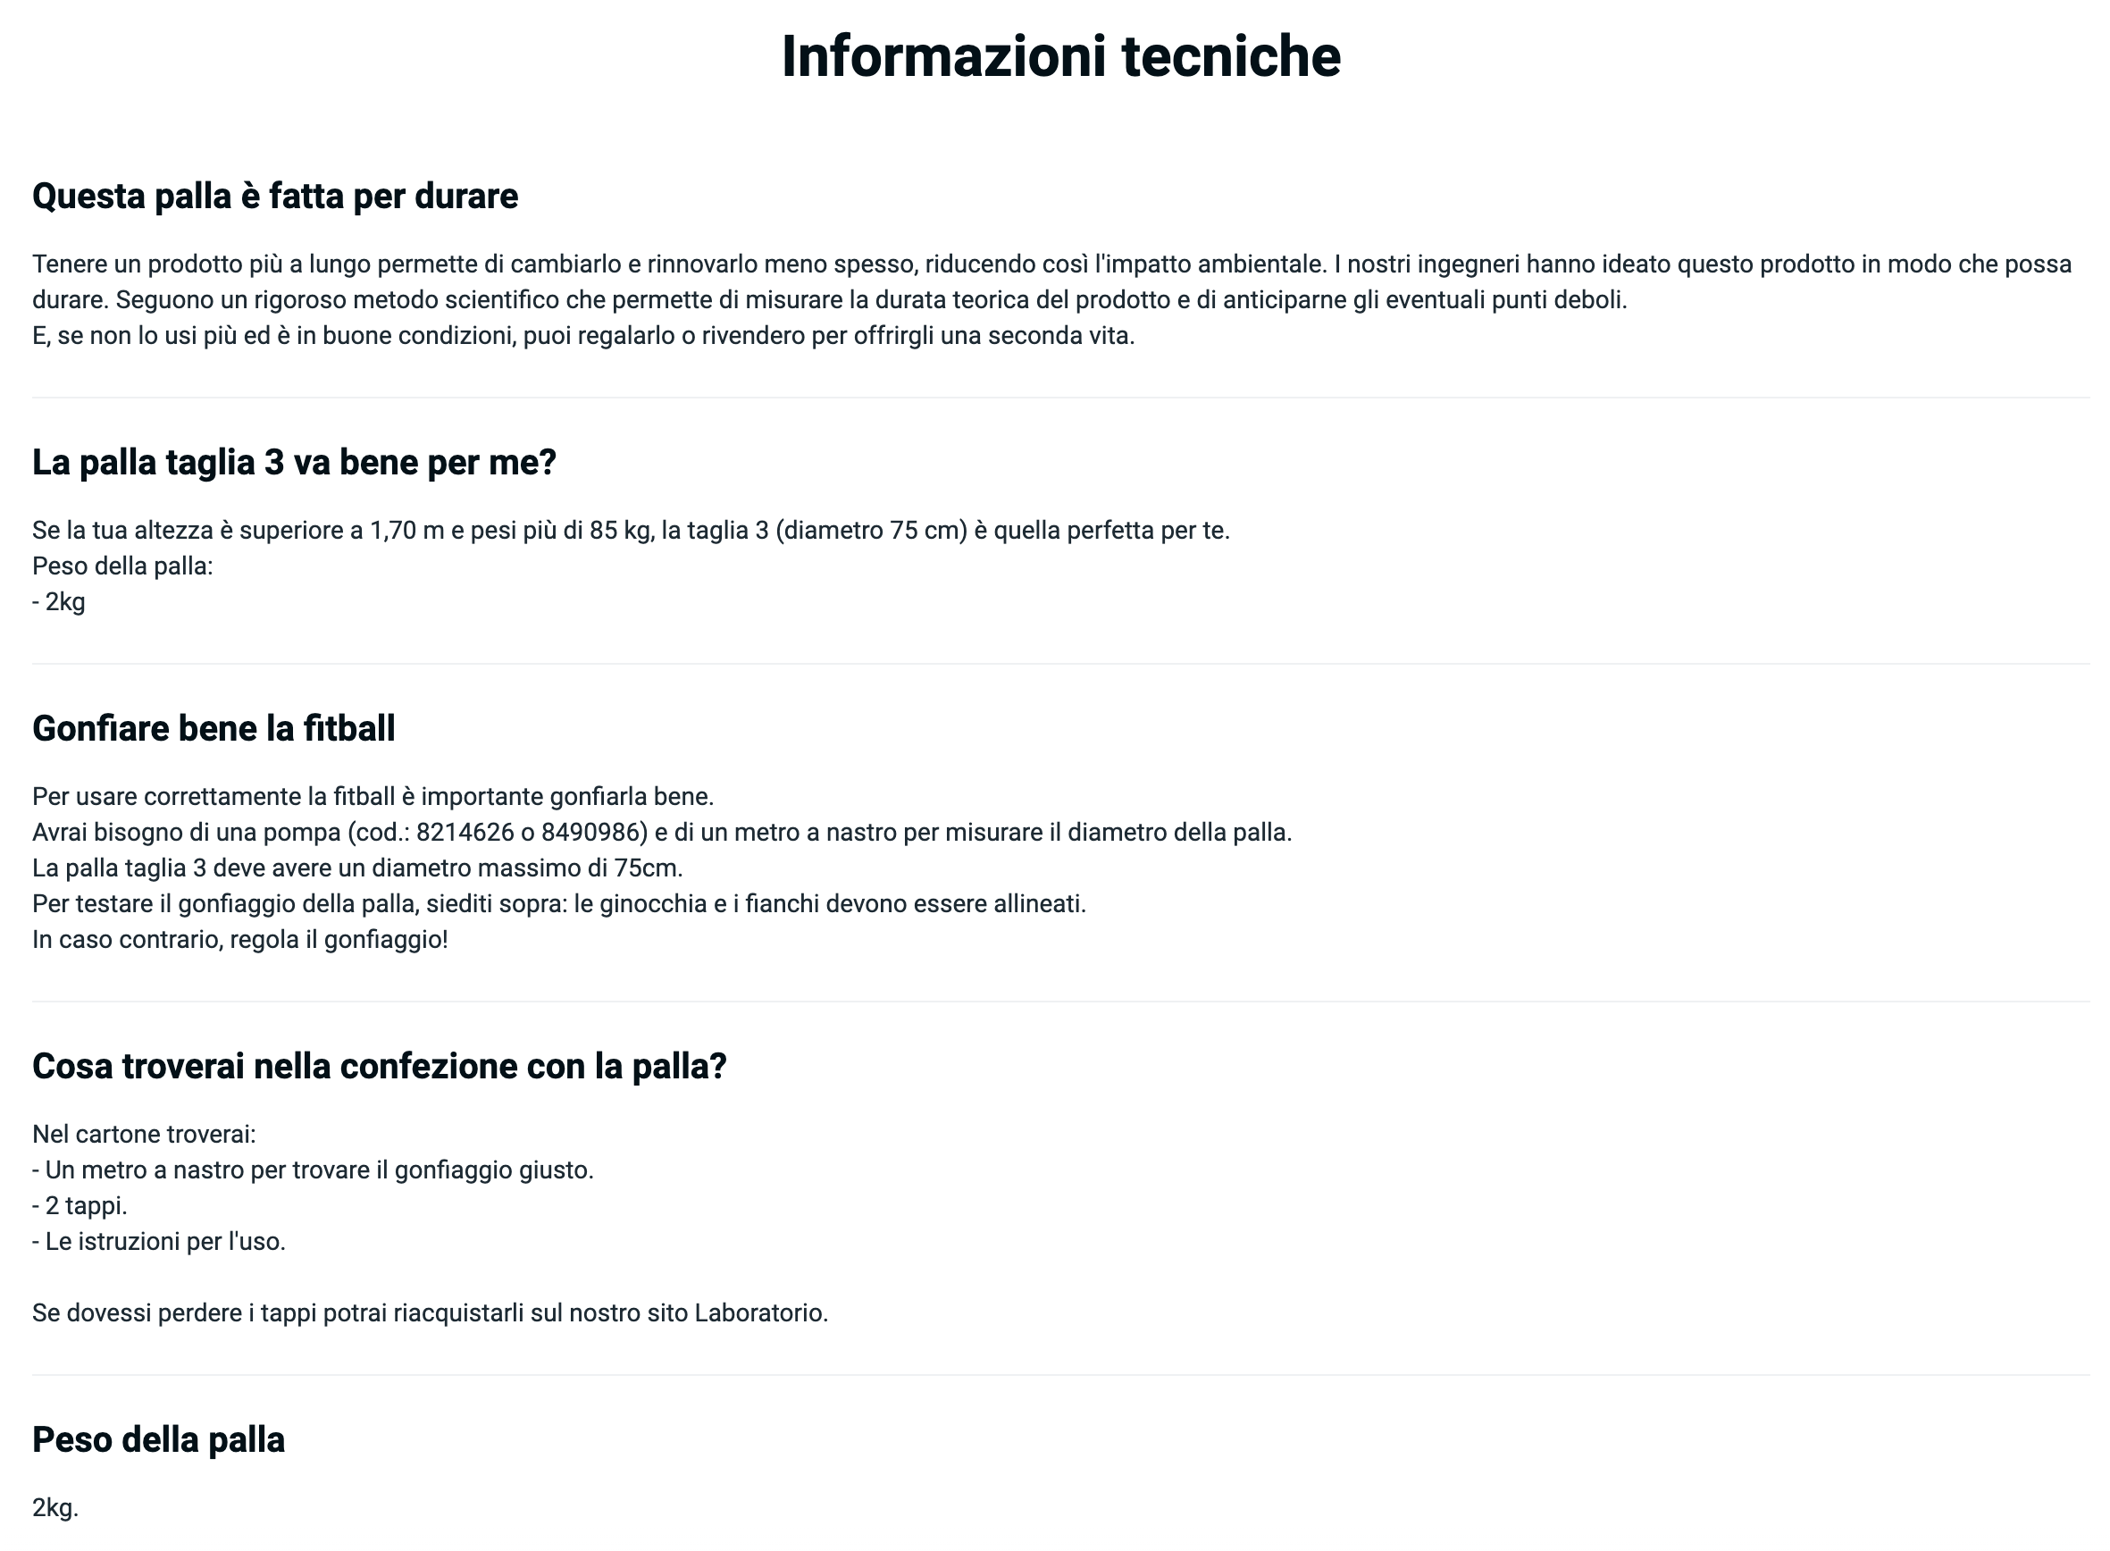Click the sentence about regalarlo o rivendero
The image size is (2110, 1551).
(x=584, y=336)
